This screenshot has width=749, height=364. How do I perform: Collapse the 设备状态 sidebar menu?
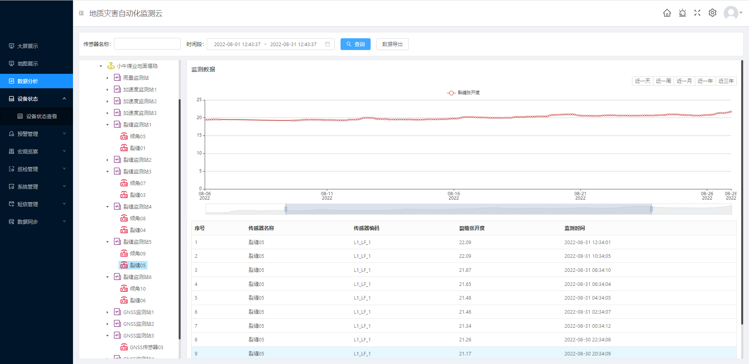[36, 99]
